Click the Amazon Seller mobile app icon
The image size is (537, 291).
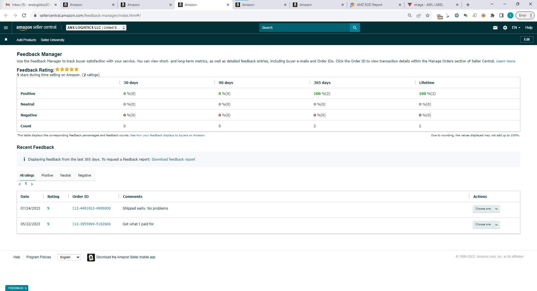tap(91, 257)
